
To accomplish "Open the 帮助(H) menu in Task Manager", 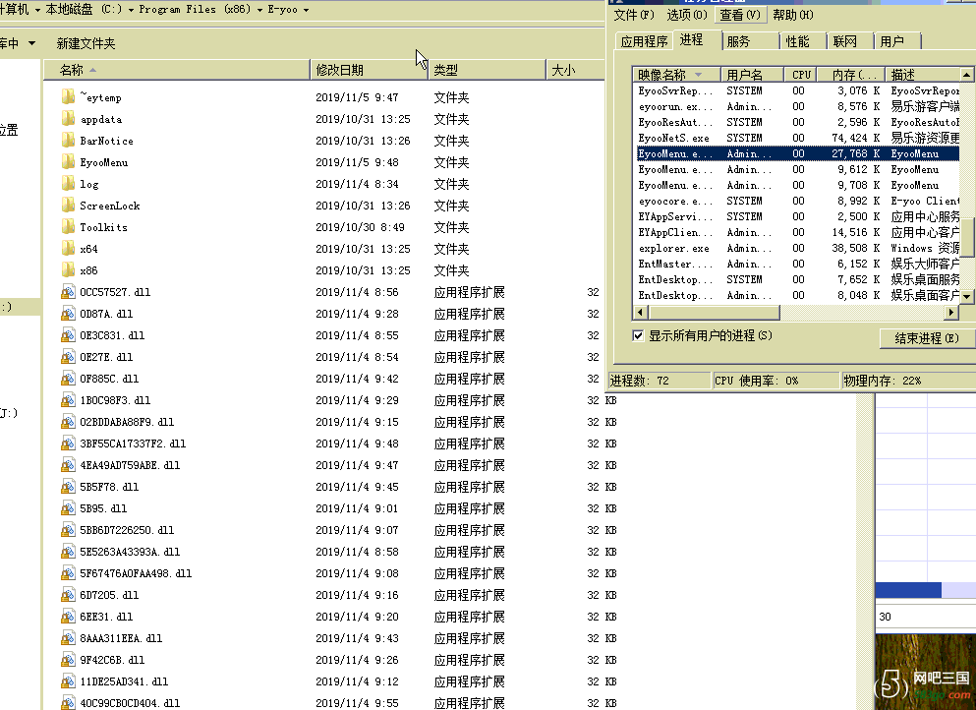I will (x=793, y=15).
